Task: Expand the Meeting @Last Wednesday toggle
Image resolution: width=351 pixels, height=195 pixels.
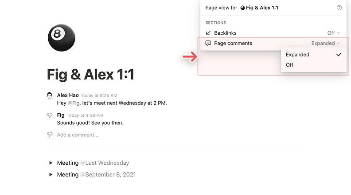Action: [x=51, y=163]
